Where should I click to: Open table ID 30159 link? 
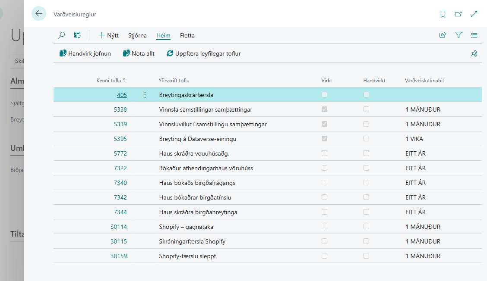coord(119,256)
